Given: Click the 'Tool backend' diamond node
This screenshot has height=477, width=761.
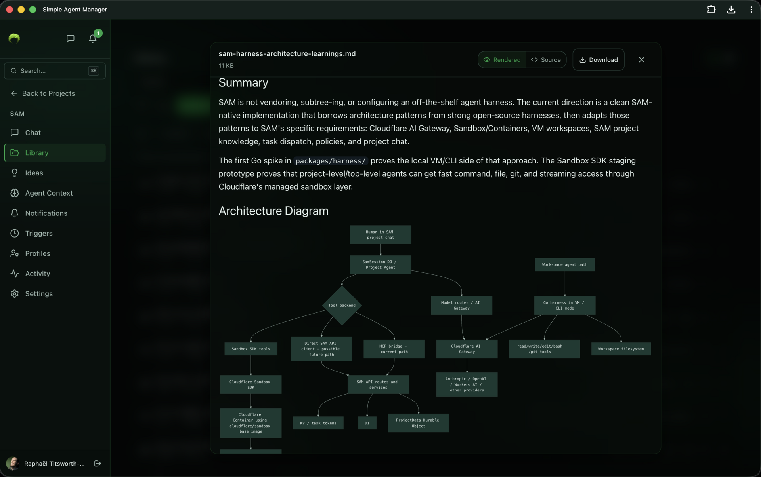Looking at the screenshot, I should pos(342,306).
